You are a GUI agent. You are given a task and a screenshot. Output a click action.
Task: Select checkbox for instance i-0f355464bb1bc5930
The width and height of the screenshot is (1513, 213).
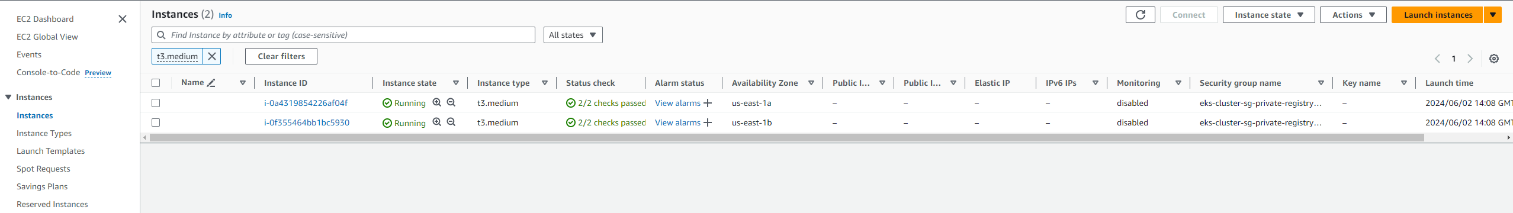(x=156, y=122)
